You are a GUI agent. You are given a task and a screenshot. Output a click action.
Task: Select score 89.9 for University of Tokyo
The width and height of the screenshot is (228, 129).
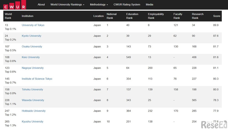(216, 25)
